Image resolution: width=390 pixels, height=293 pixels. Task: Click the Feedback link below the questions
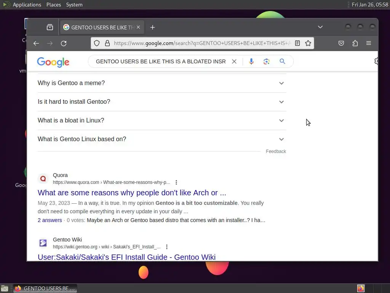[x=276, y=151]
